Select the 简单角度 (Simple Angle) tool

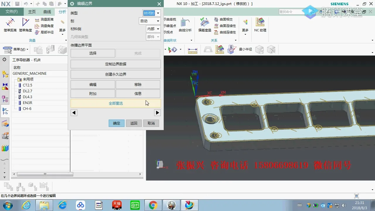coord(25,23)
